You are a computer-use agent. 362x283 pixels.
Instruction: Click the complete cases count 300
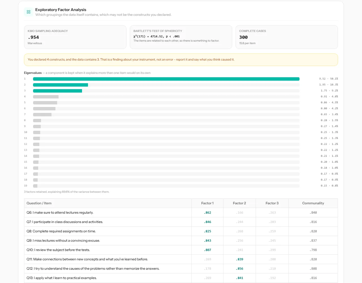click(244, 37)
